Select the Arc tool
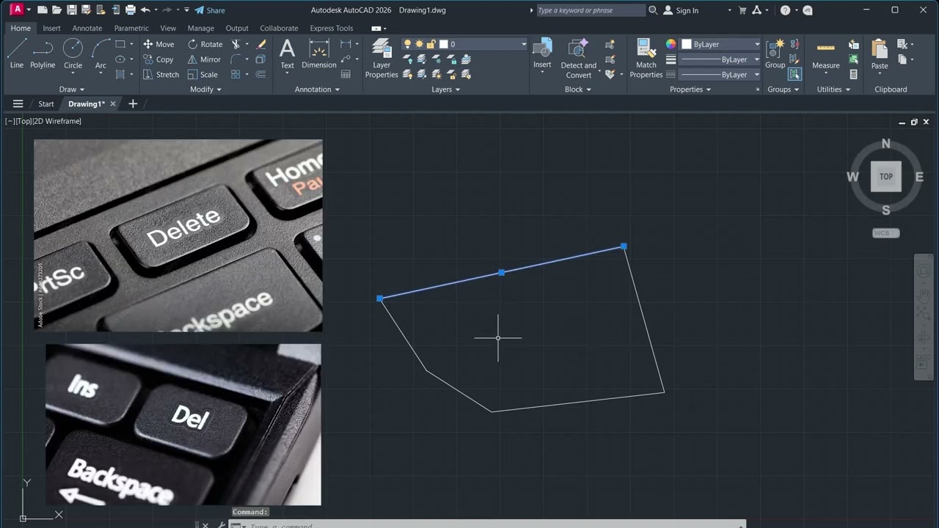939x528 pixels. click(x=101, y=54)
